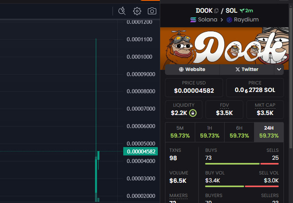This screenshot has width=293, height=203.
Task: Click the PRICE USD $0.00004582 box
Action: [x=194, y=88]
